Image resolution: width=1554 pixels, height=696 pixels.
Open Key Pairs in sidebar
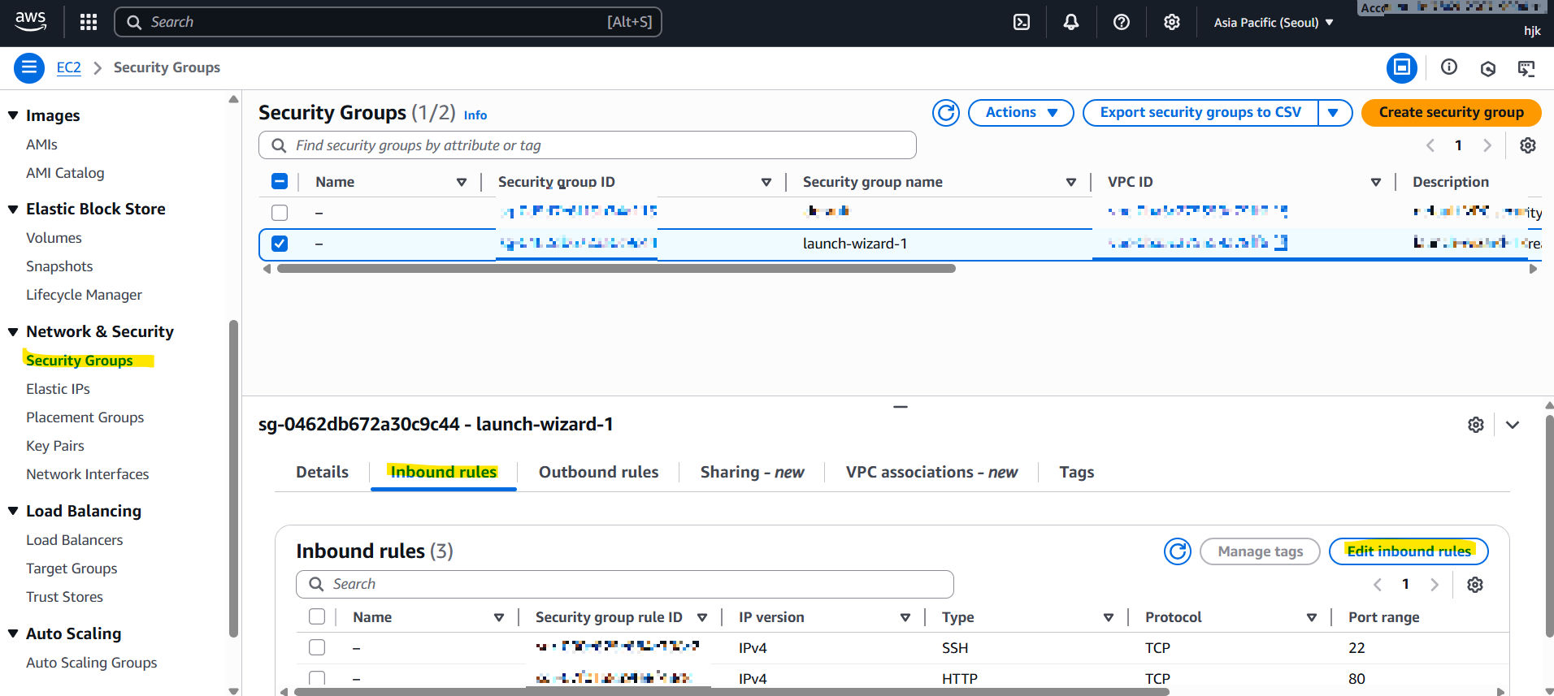tap(55, 446)
